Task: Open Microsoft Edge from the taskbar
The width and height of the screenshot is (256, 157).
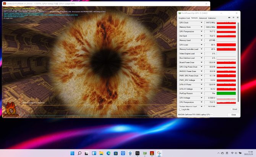Action: pyautogui.click(x=109, y=153)
